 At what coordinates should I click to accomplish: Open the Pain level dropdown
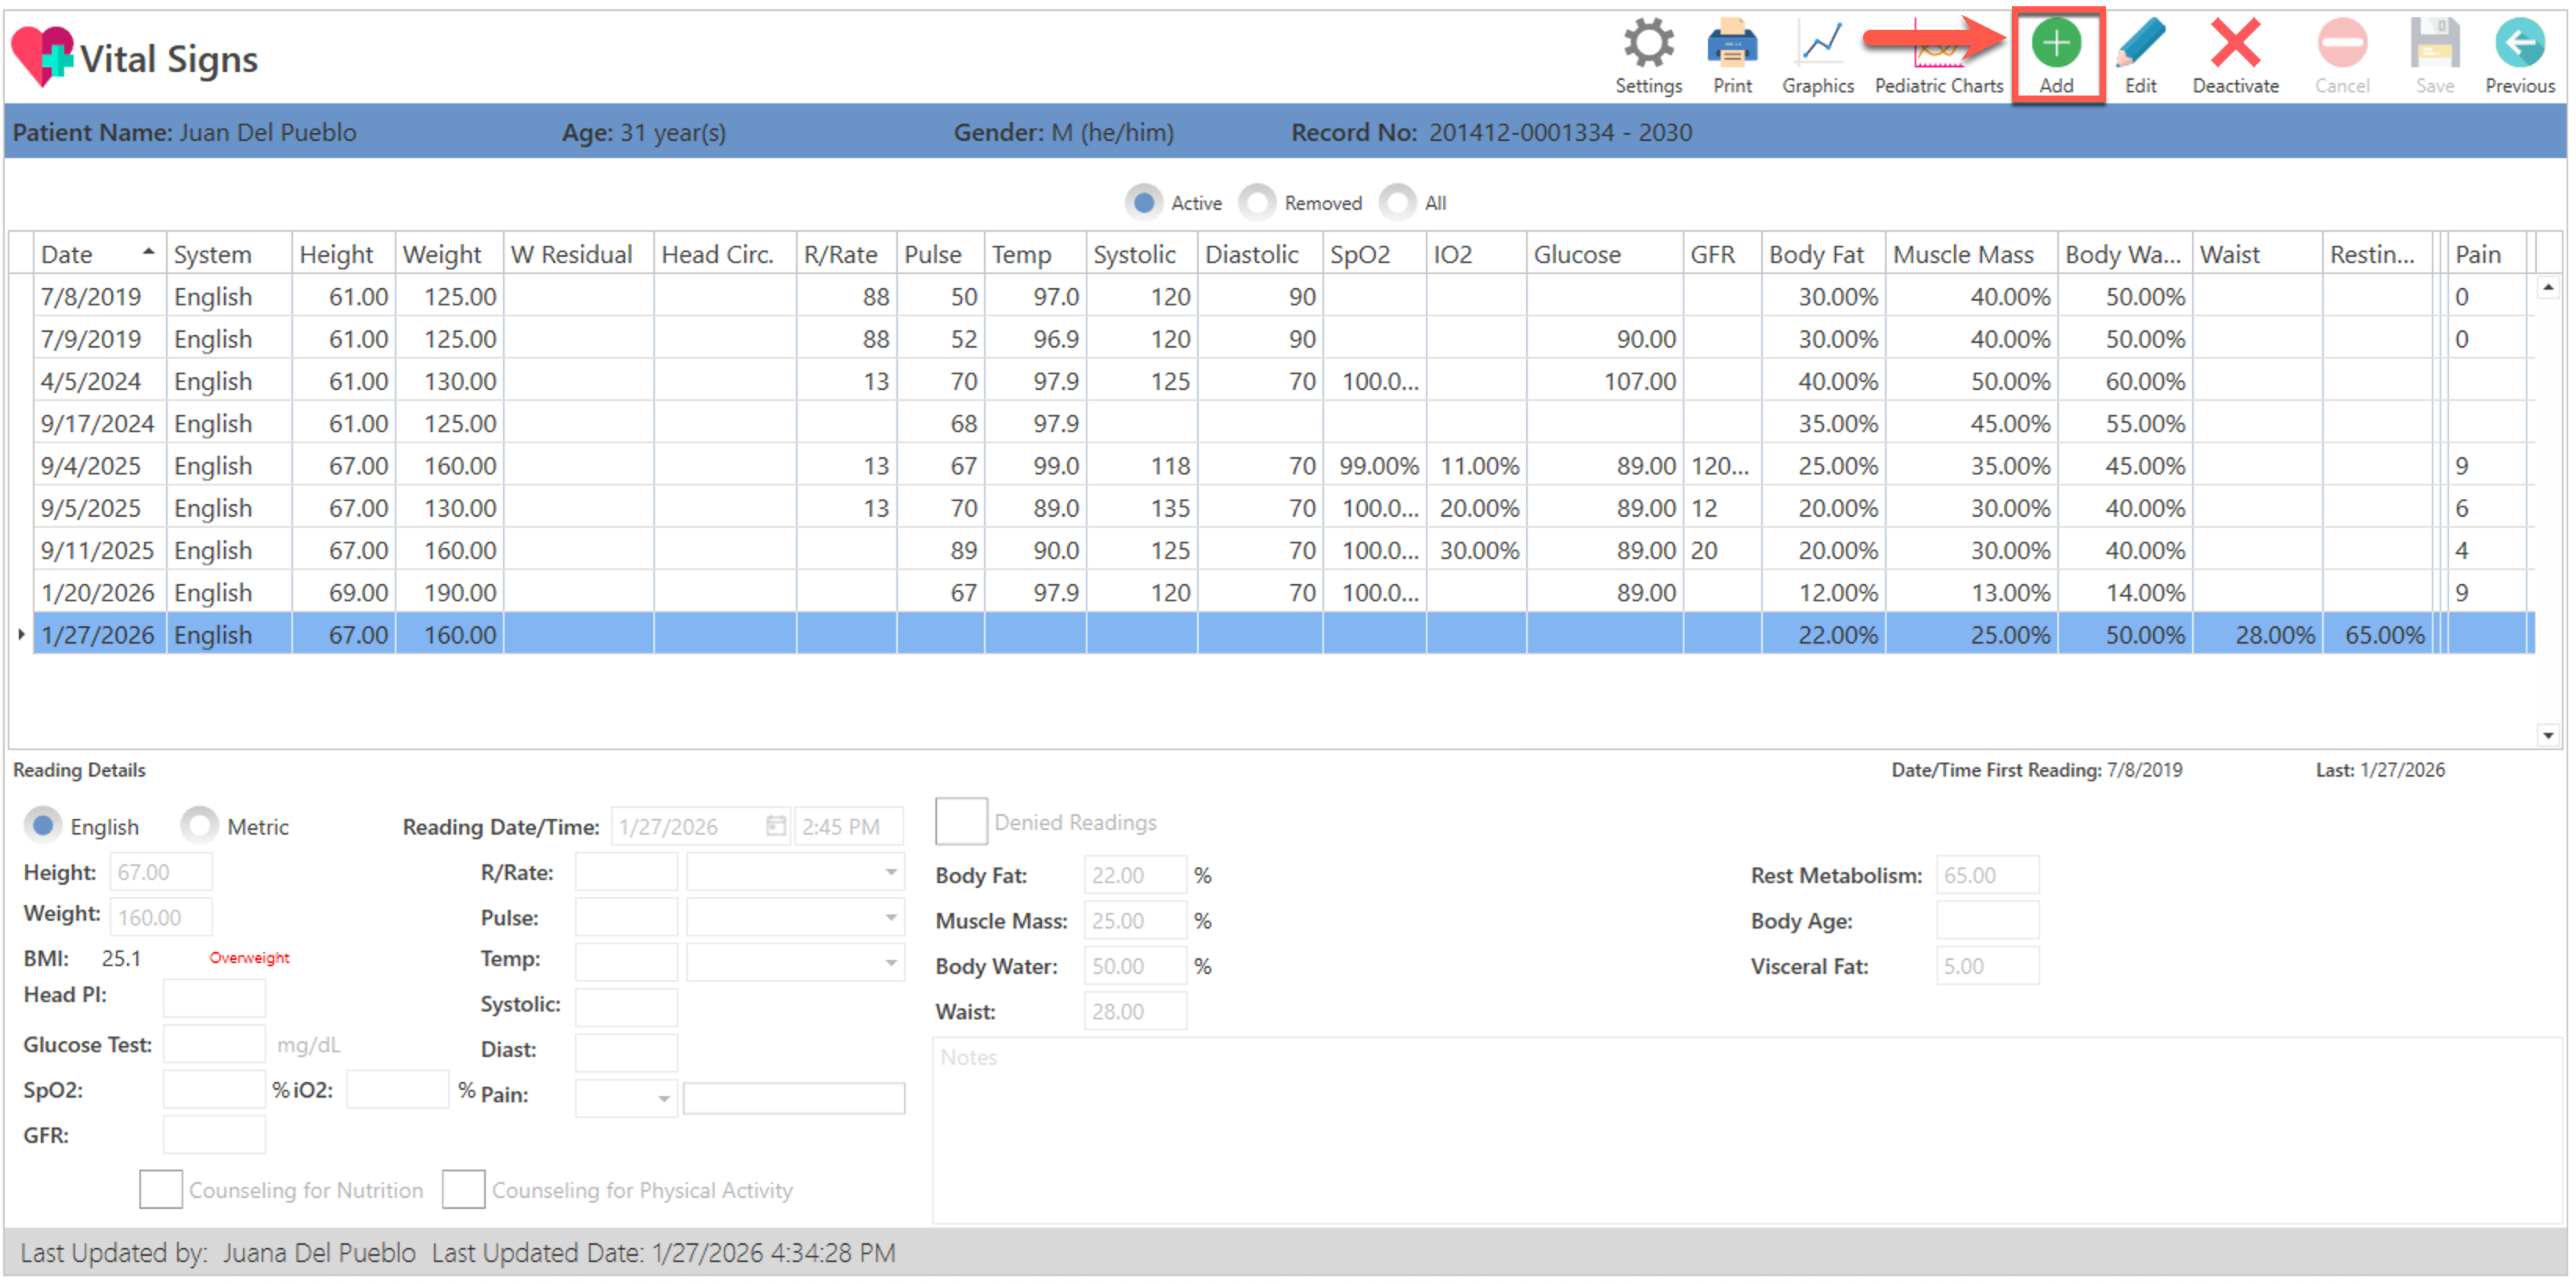pyautogui.click(x=663, y=1098)
